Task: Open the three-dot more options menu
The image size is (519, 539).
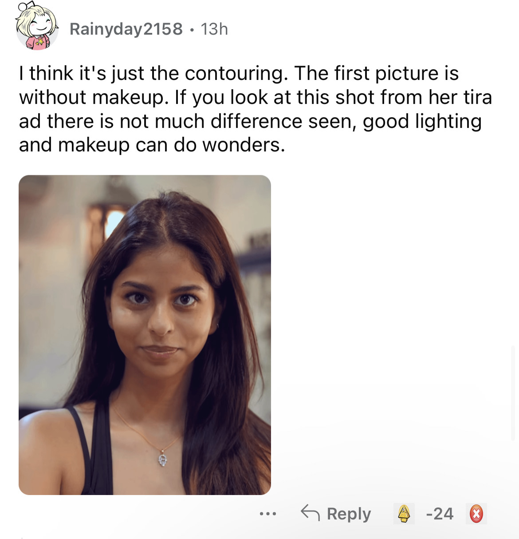Action: (268, 514)
